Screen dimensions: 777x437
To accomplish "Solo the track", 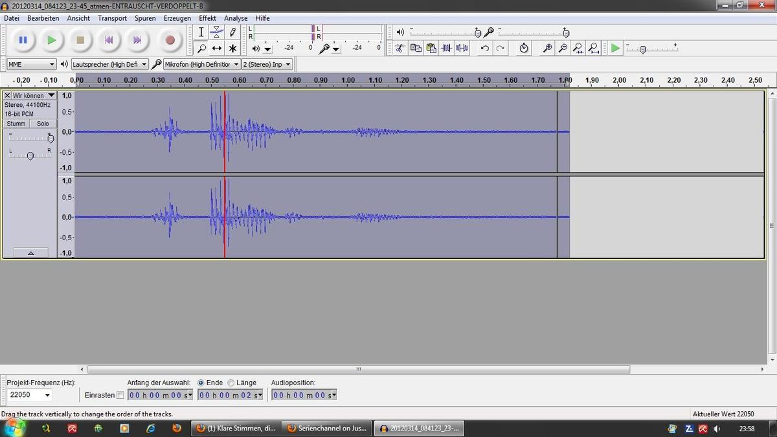I will (x=43, y=124).
